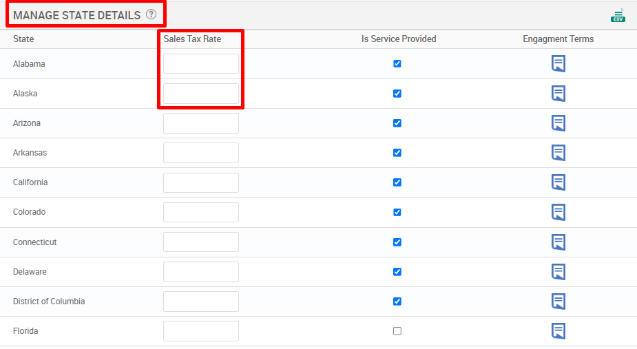Focus the Colorado sales tax rate field
The image size is (637, 349).
(x=201, y=212)
